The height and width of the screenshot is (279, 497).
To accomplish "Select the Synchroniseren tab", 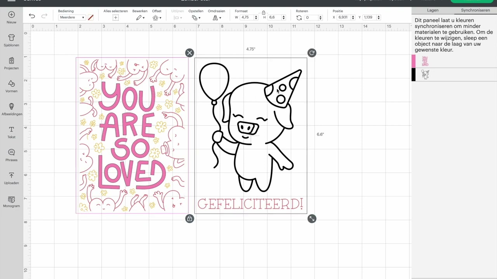I will tap(475, 10).
